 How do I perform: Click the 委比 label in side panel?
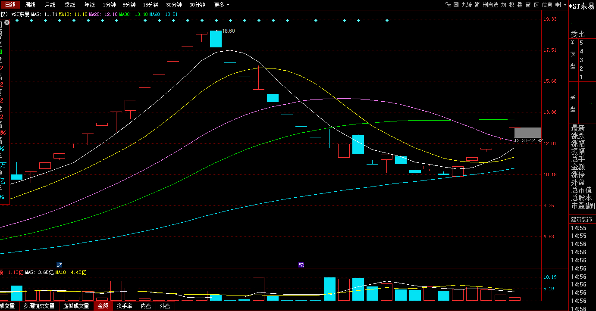(x=578, y=34)
